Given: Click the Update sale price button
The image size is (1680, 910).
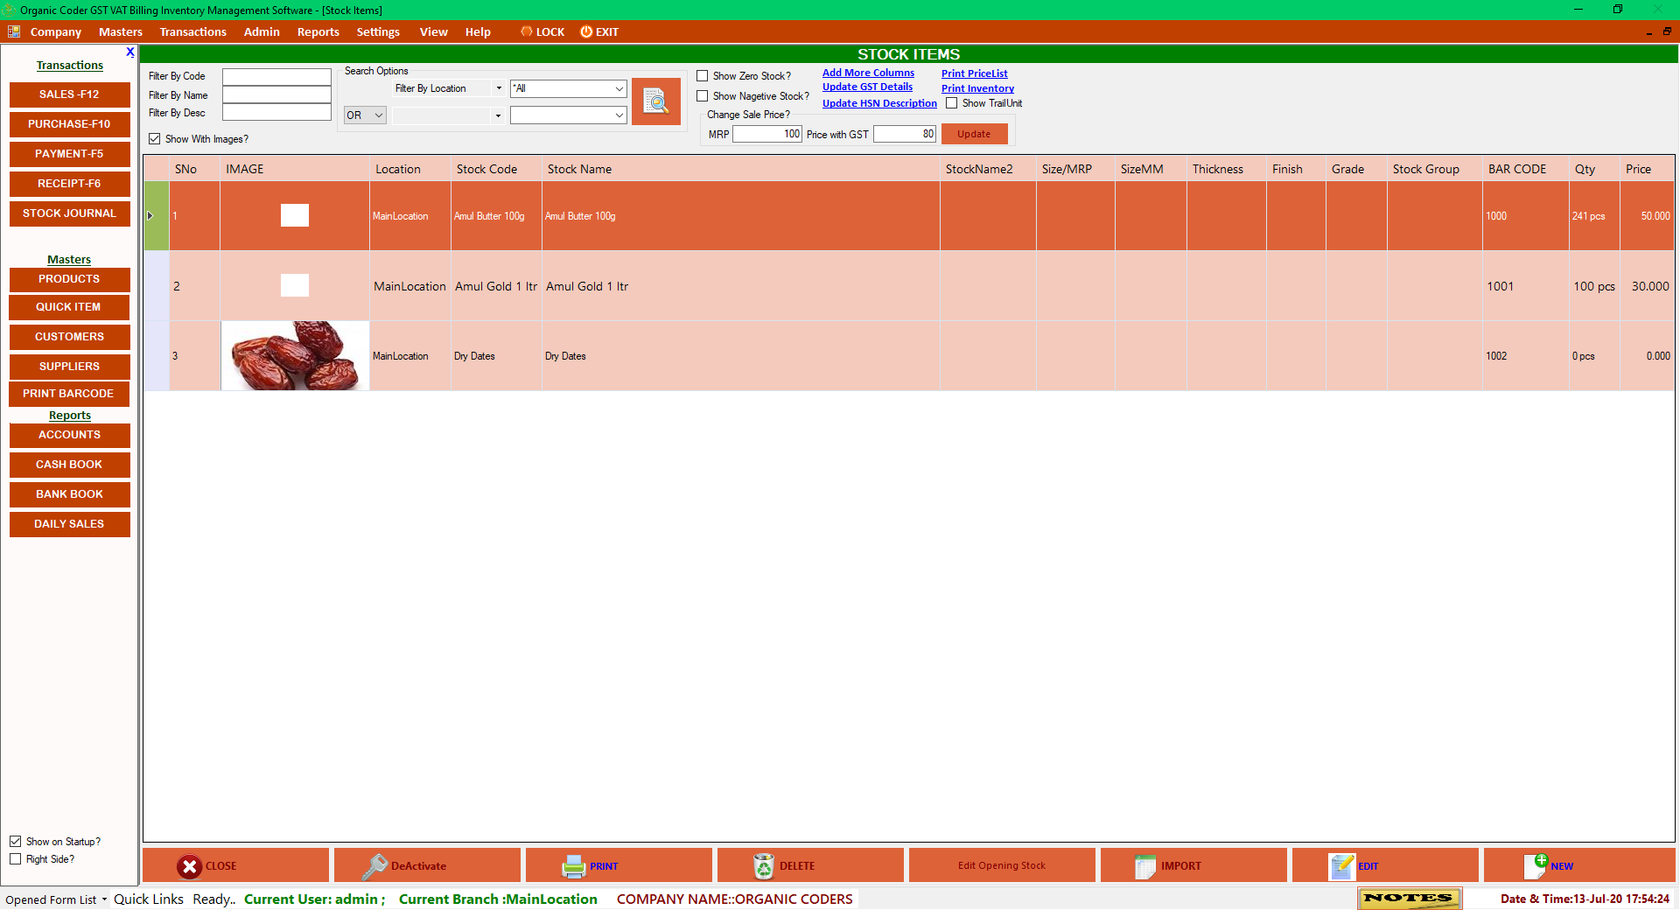Looking at the screenshot, I should [x=974, y=133].
